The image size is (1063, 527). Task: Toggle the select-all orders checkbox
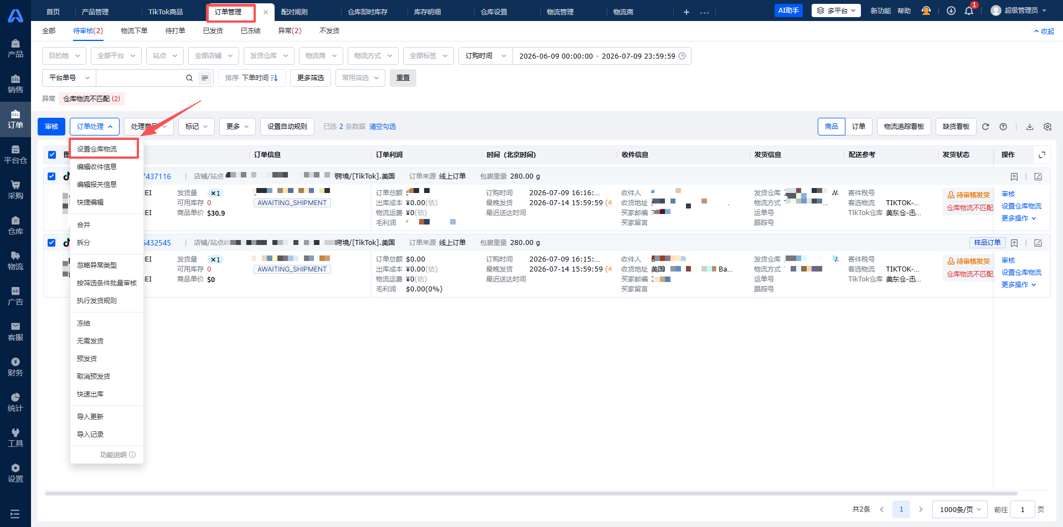tap(52, 155)
